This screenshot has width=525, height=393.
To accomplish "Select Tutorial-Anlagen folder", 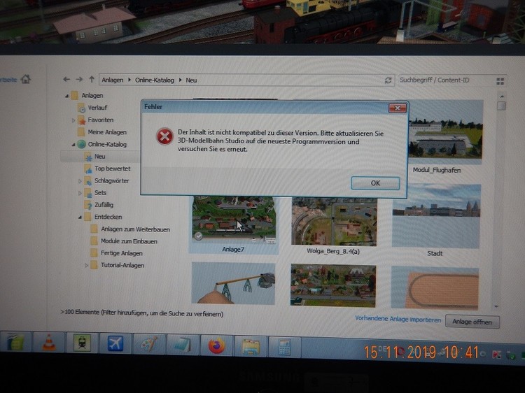I will point(122,265).
